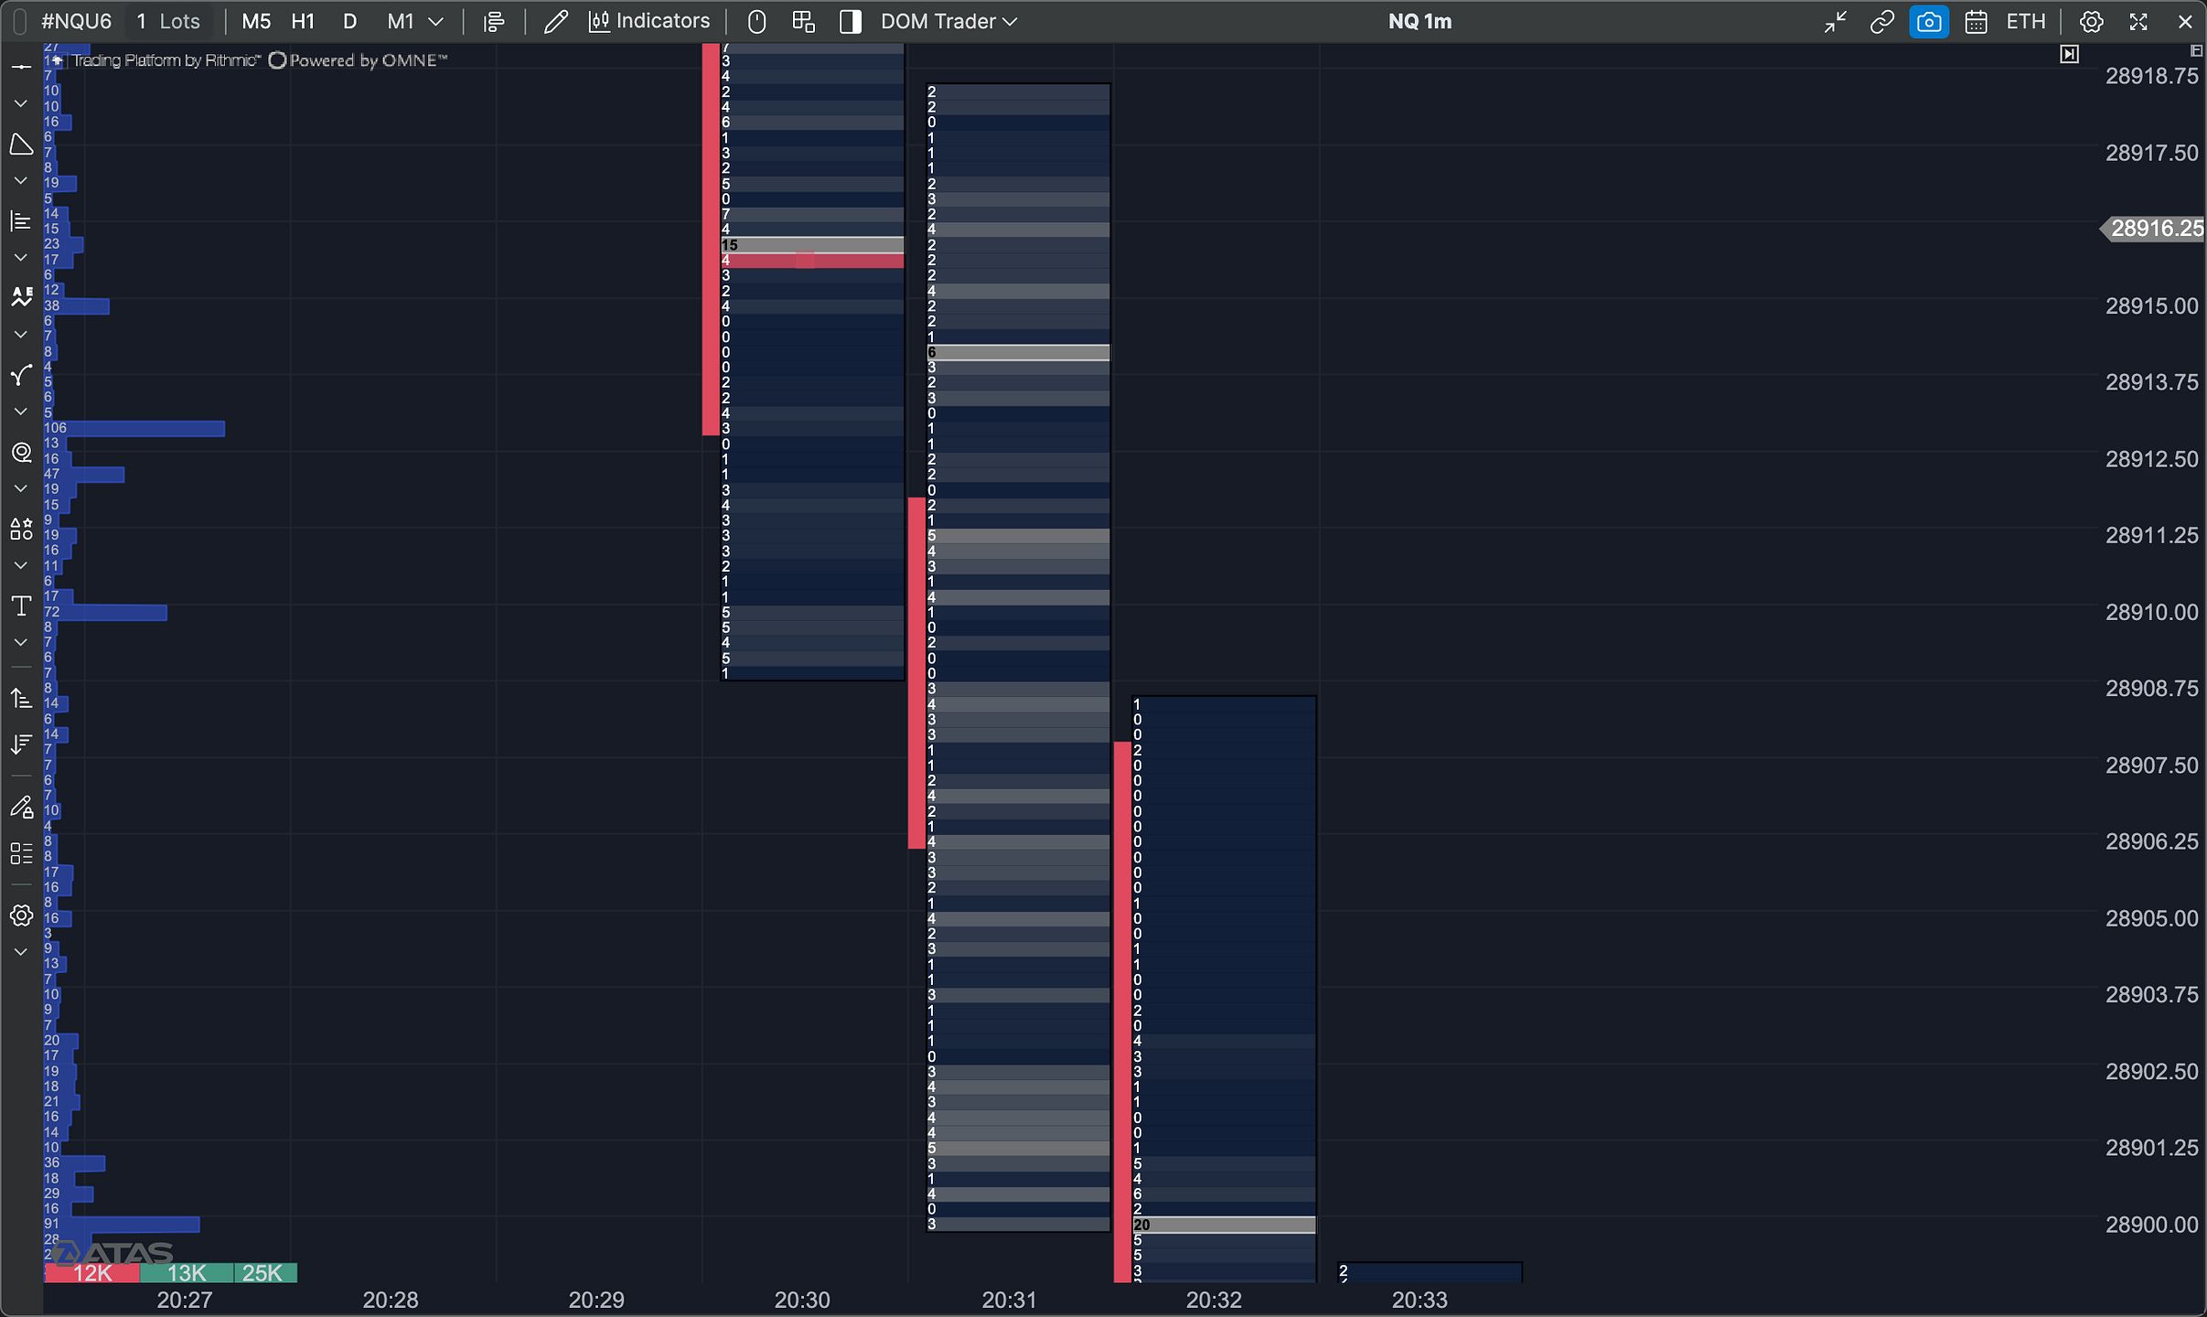This screenshot has width=2207, height=1317.
Task: Open left sidebar settings gear
Action: pos(21,915)
